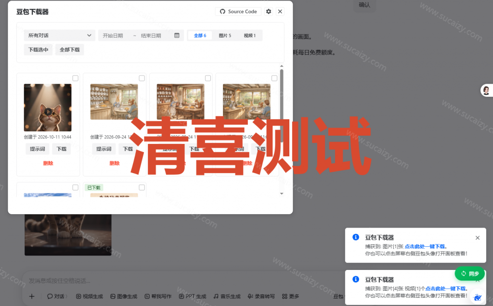Click the scrollbar down arrow in the gallery
The width and height of the screenshot is (493, 306).
click(282, 193)
